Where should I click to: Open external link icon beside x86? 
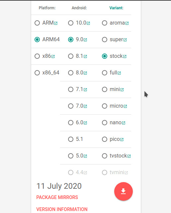[x=53, y=56]
